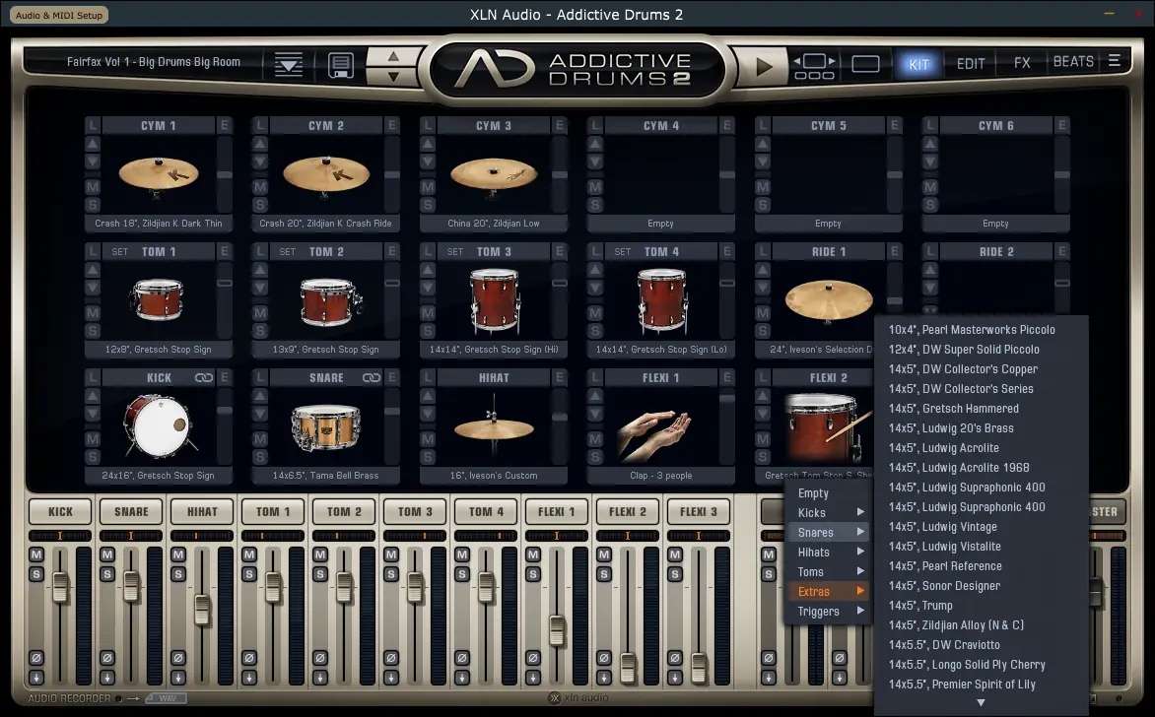Viewport: 1155px width, 717px height.
Task: Mute the FLEXI 3 mixer channel
Action: [x=675, y=554]
